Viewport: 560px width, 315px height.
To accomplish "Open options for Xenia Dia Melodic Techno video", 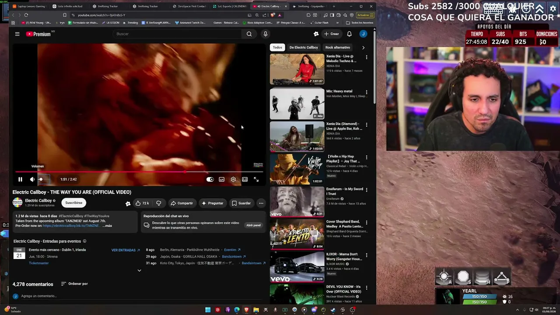I will pyautogui.click(x=367, y=57).
